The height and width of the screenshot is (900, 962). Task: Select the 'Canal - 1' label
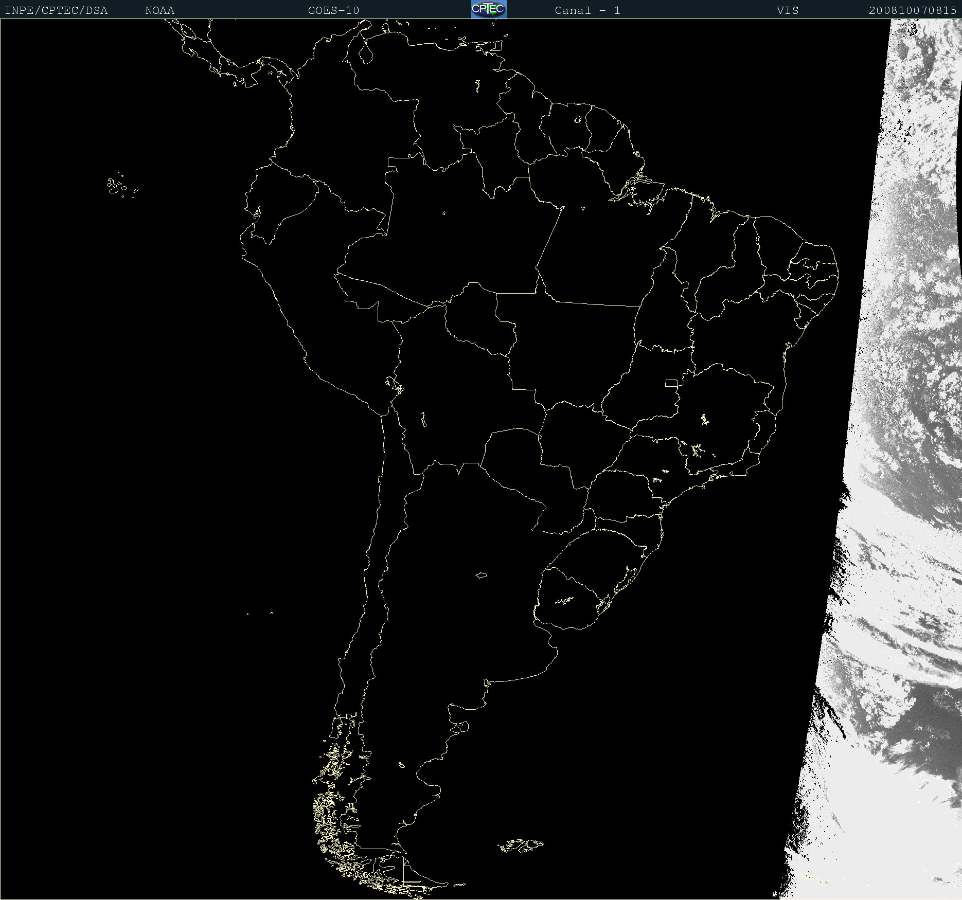pos(587,10)
